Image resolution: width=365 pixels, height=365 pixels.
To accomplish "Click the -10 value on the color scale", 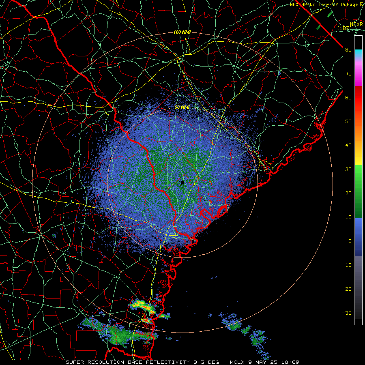I will (347, 265).
